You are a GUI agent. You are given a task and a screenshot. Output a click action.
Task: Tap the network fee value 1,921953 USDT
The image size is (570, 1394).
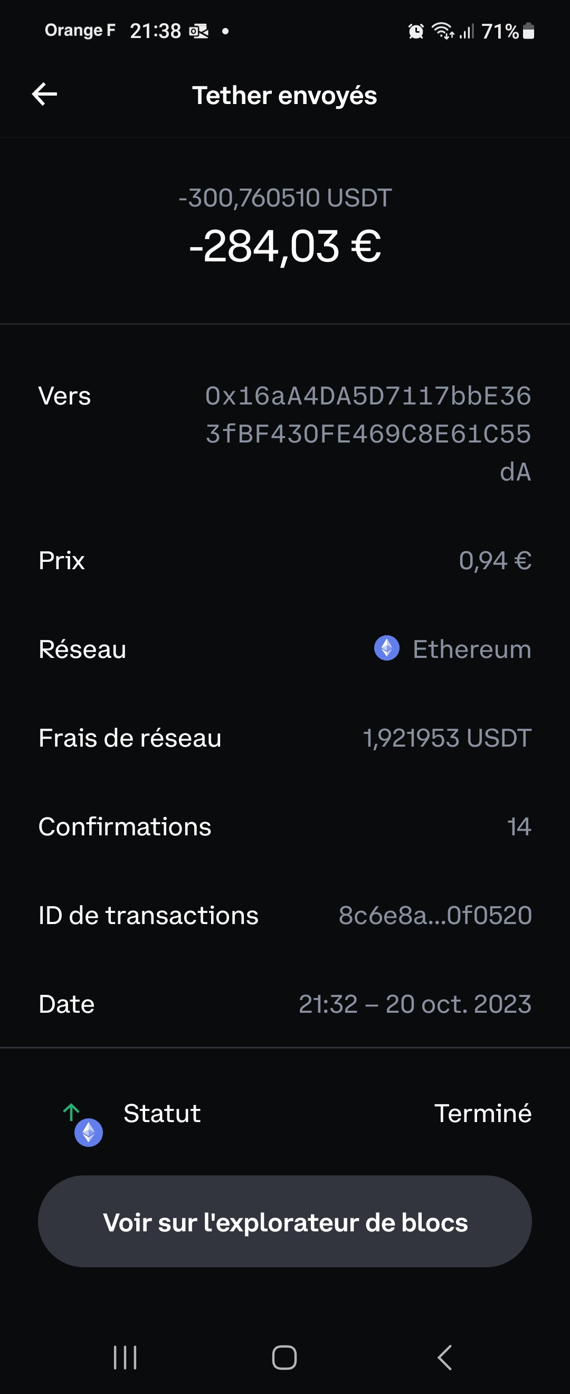(446, 738)
